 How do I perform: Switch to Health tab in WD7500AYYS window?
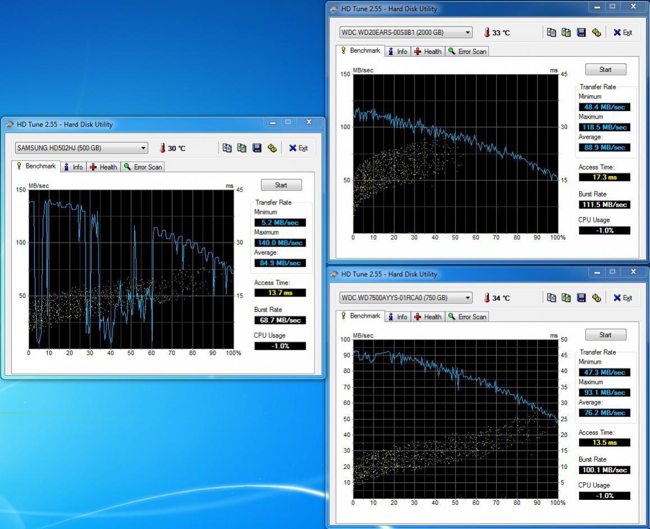(x=428, y=317)
